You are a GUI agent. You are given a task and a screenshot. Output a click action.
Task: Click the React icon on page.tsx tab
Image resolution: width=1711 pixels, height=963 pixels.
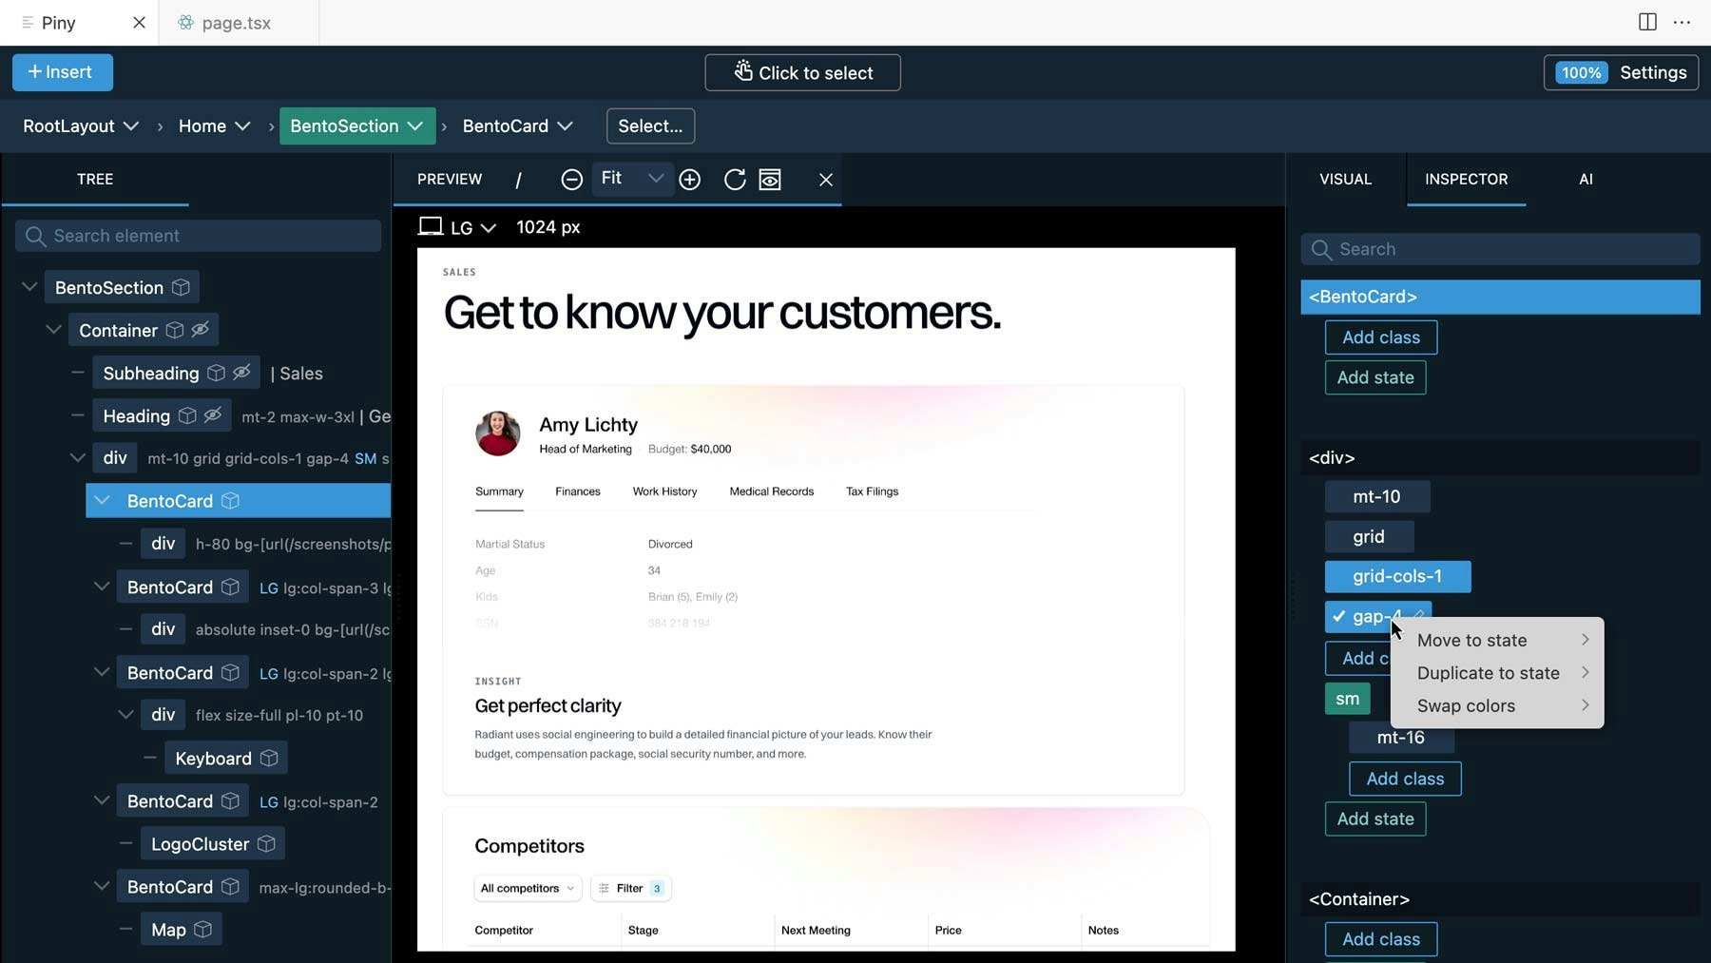[185, 22]
